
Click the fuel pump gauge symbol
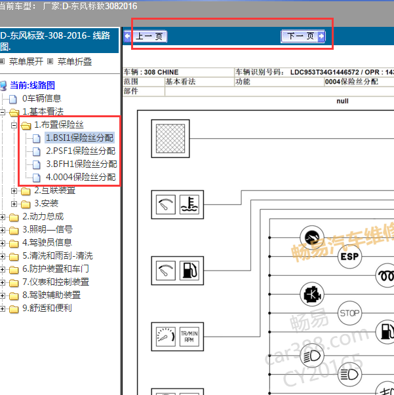coord(189,271)
